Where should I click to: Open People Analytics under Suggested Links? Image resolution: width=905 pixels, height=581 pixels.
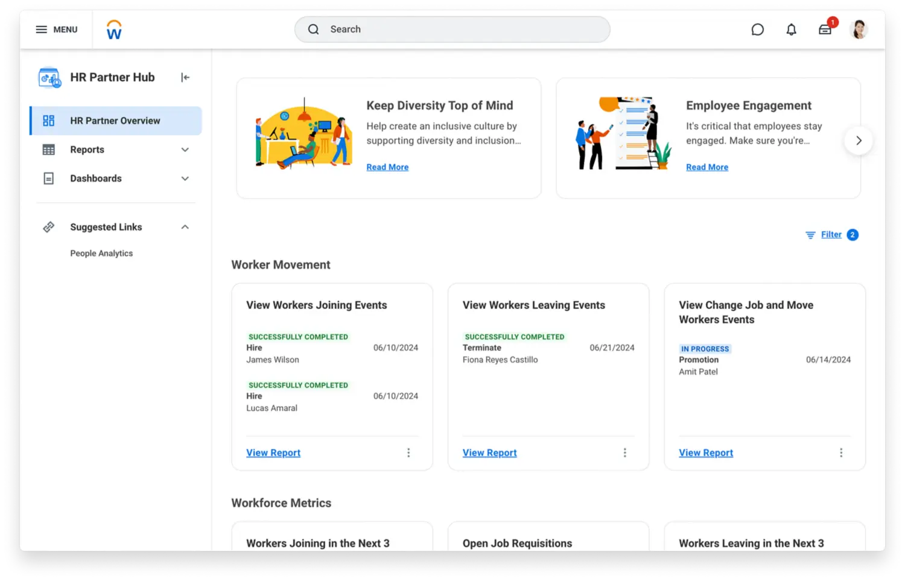pos(101,253)
